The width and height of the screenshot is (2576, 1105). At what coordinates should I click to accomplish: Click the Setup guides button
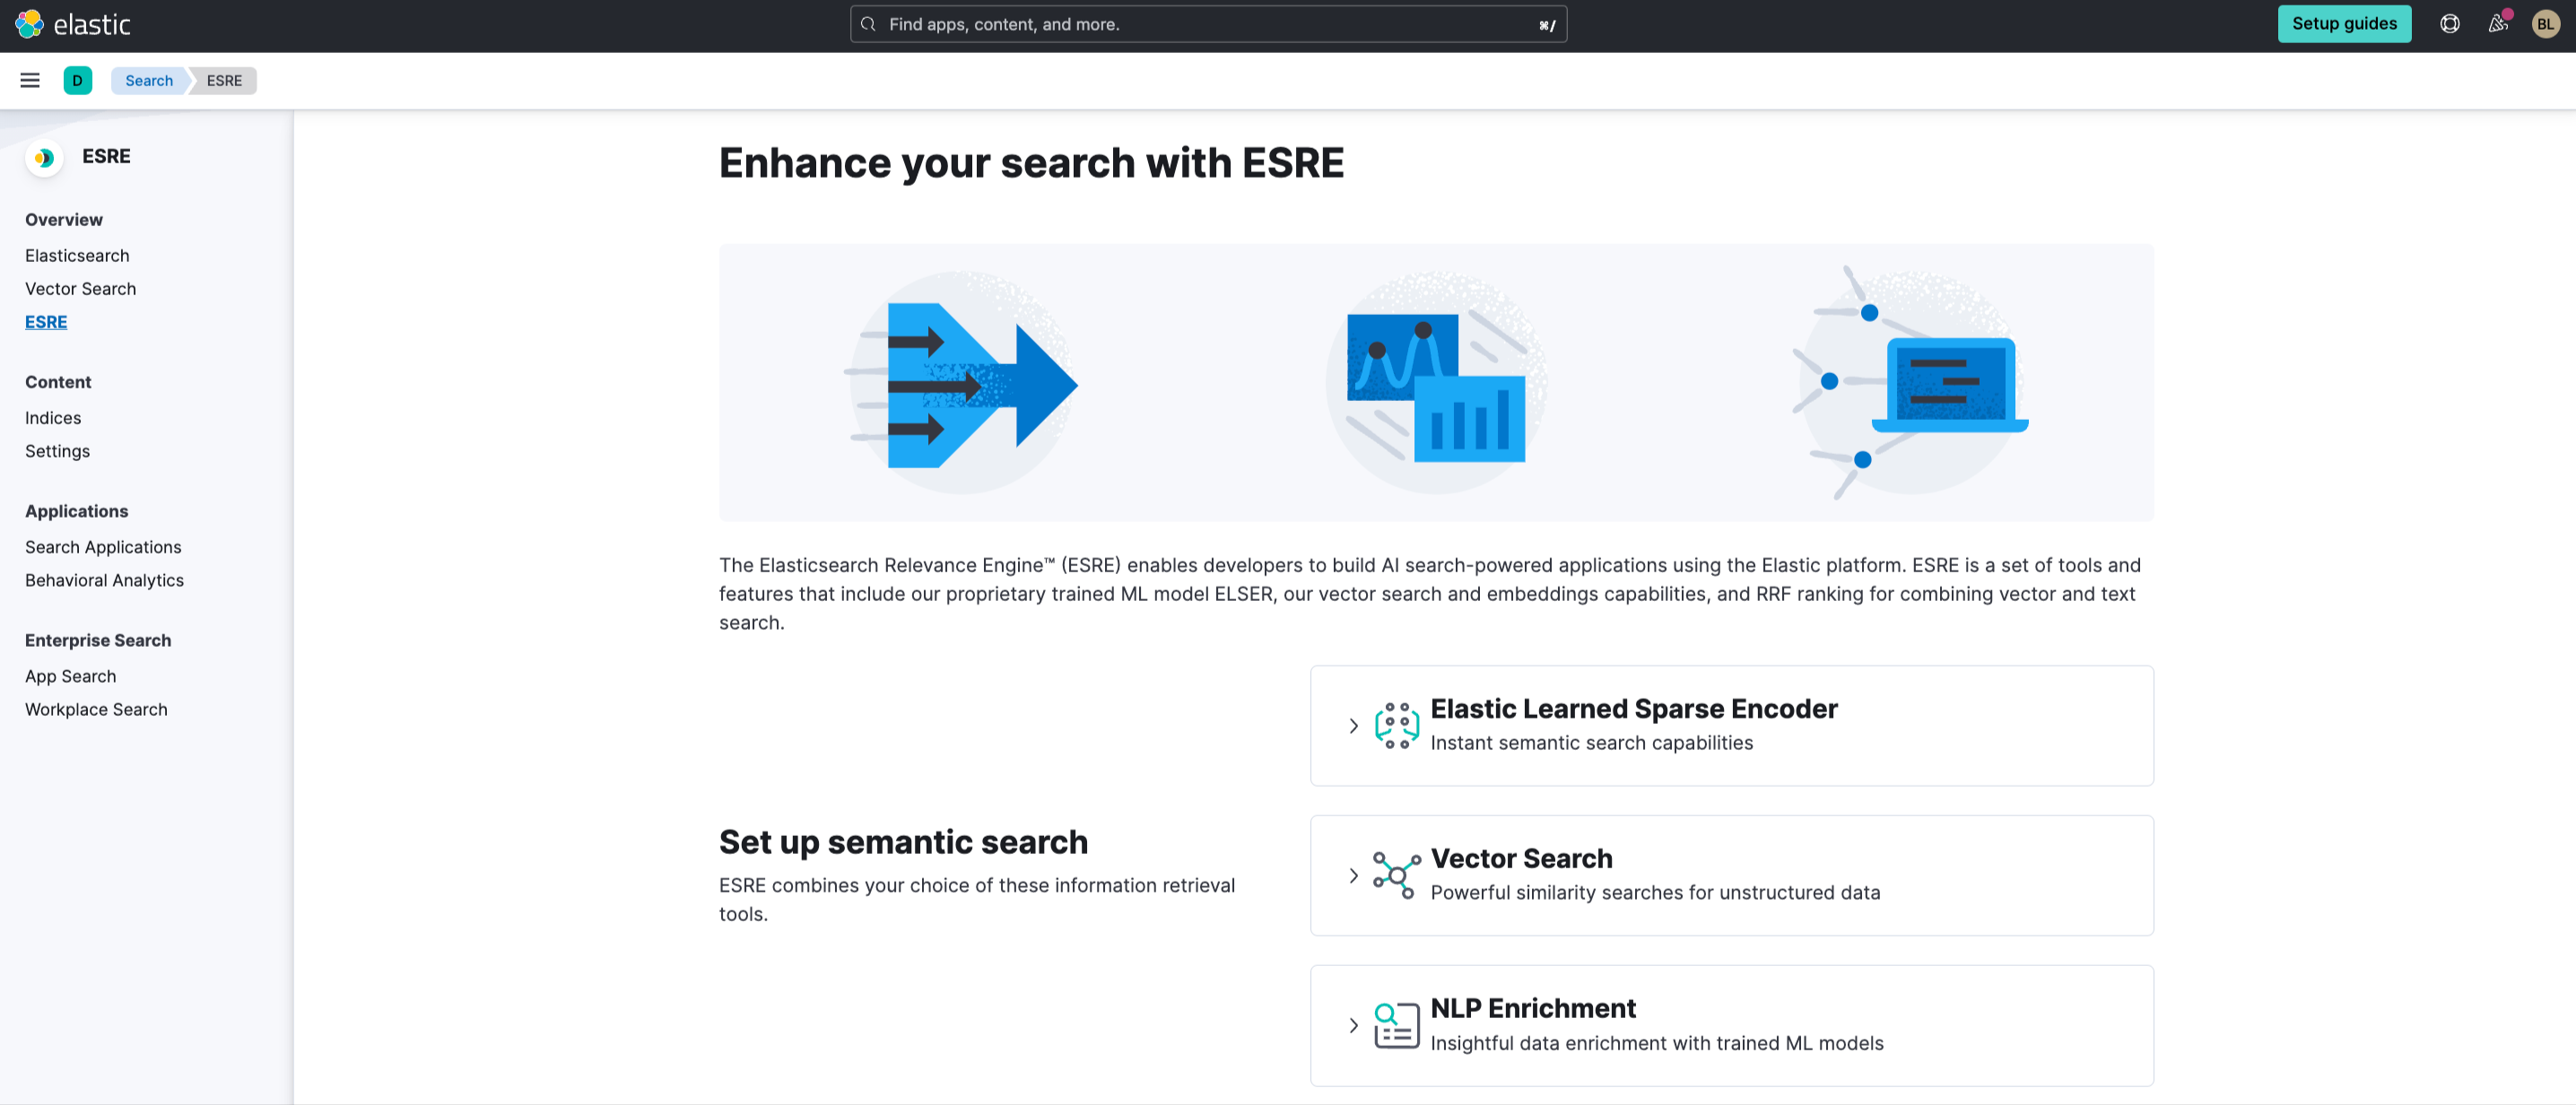click(2343, 24)
